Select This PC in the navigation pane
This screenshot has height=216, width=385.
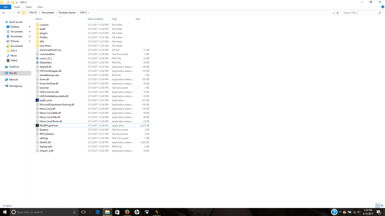click(x=13, y=73)
